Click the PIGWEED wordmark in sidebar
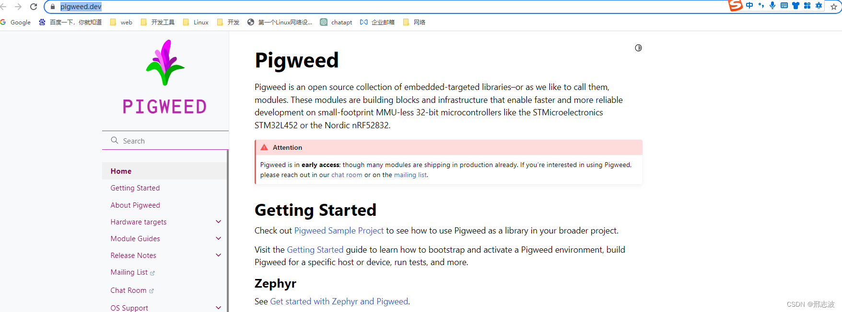This screenshot has height=312, width=842. tap(165, 107)
